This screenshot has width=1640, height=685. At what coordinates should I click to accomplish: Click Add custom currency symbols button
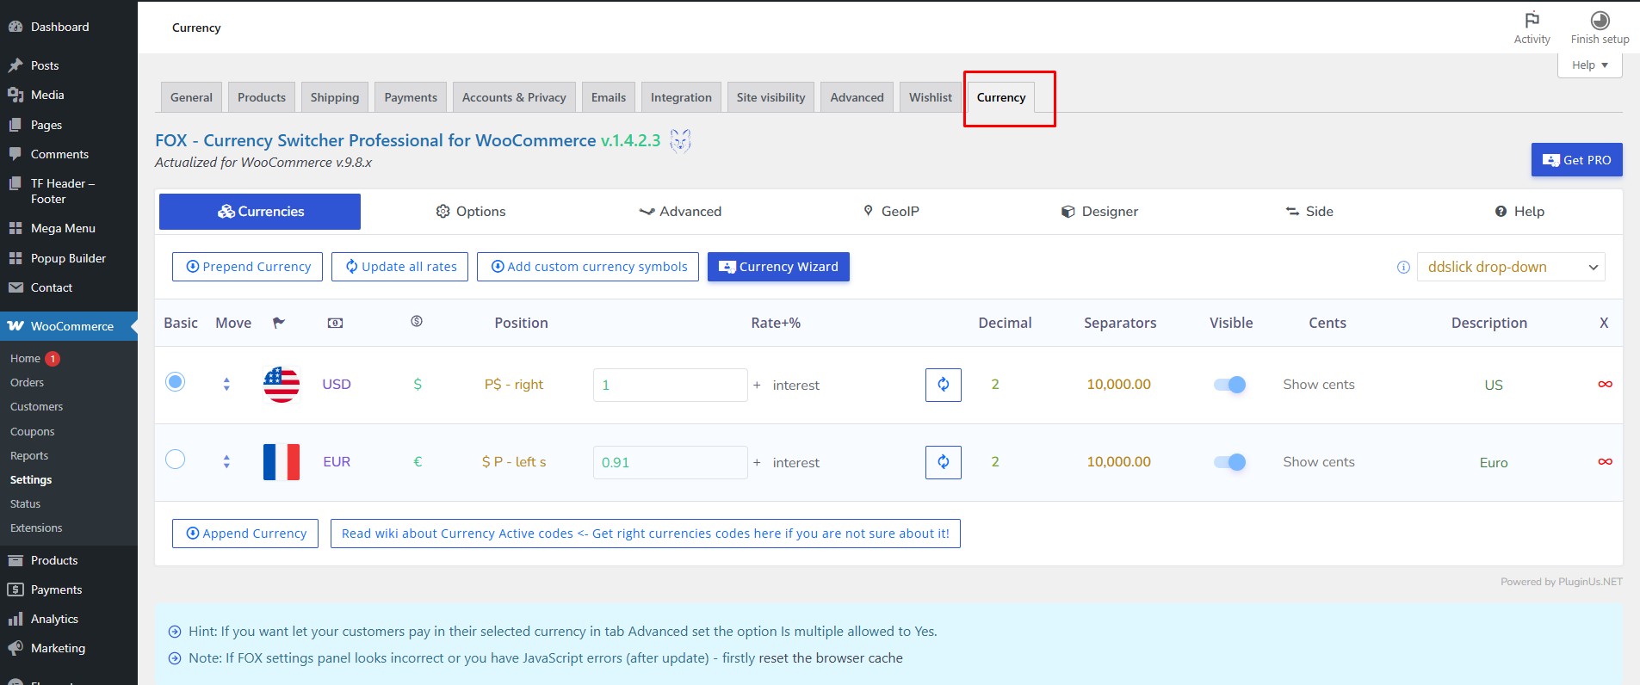588,267
